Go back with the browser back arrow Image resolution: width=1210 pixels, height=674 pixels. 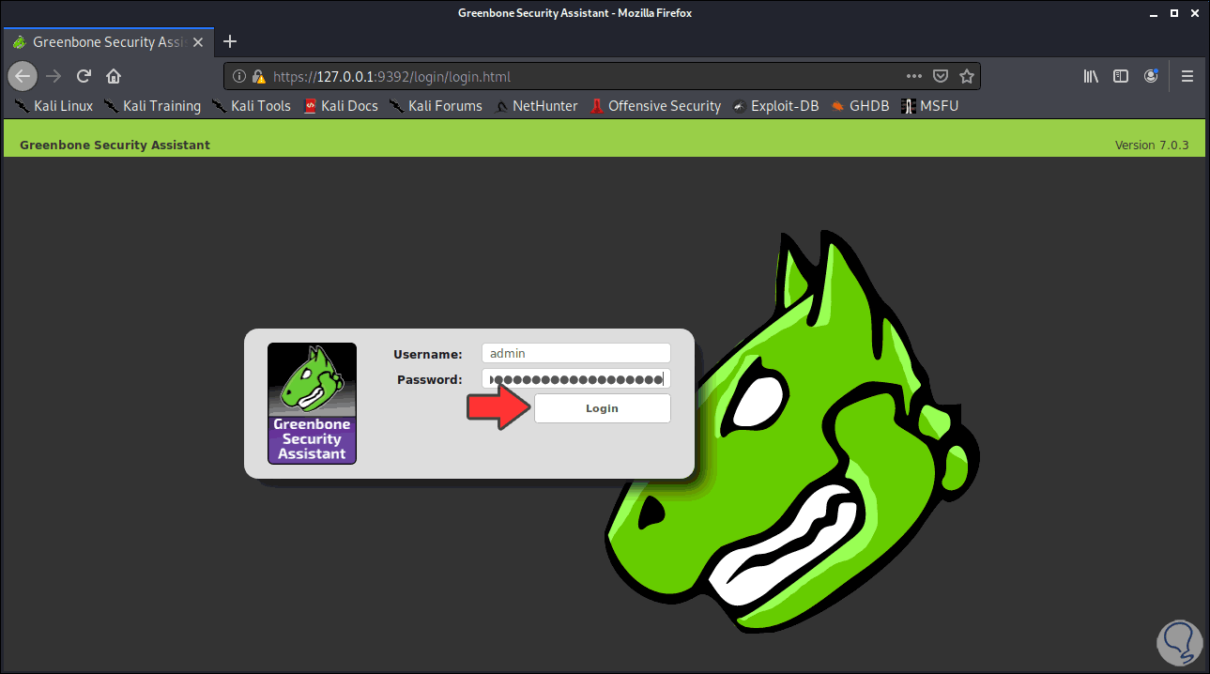point(23,76)
